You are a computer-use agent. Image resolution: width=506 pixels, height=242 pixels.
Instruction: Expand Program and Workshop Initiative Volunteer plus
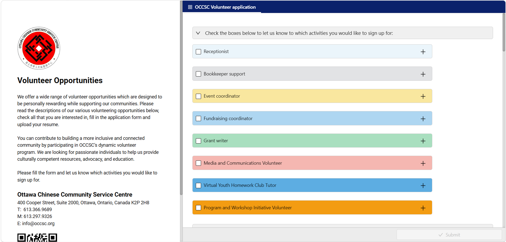click(x=423, y=208)
